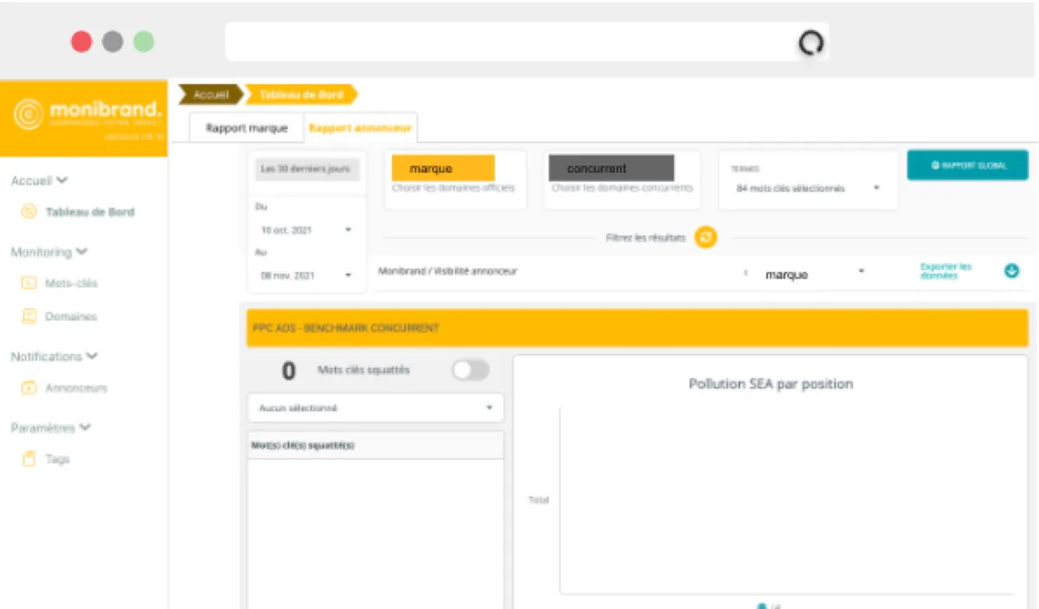1039x609 pixels.
Task: Click the Monibrand / Visibilité annonceur text
Action: (x=448, y=271)
